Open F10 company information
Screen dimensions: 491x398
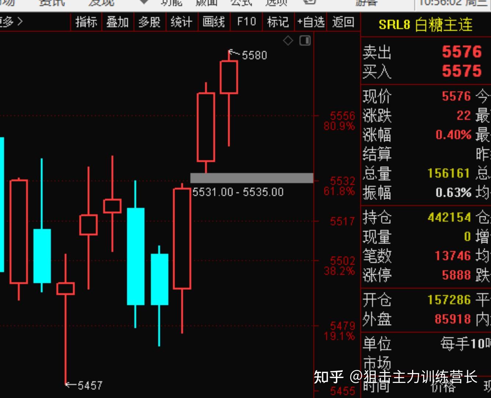click(246, 22)
